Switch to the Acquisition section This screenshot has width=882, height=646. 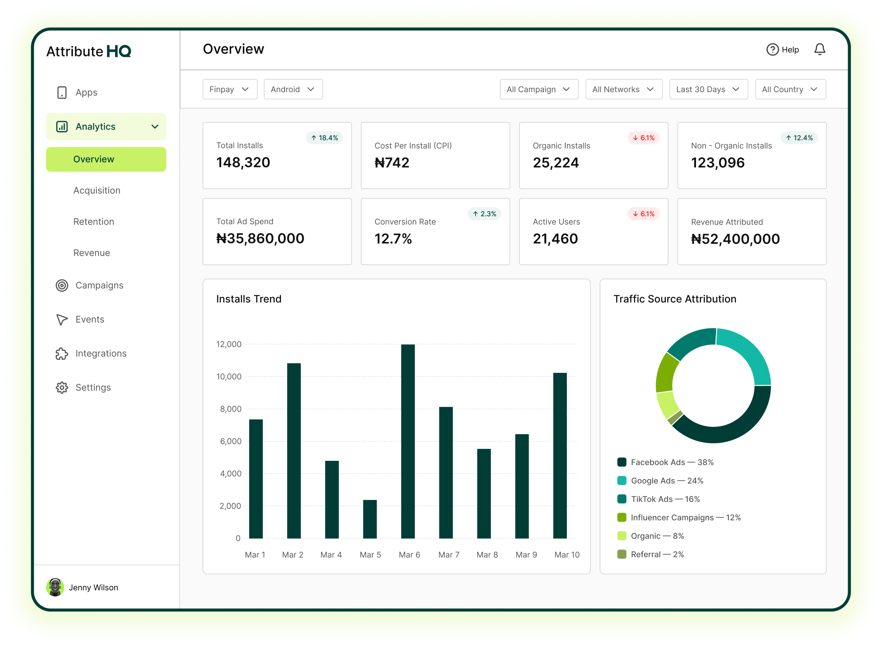[97, 190]
